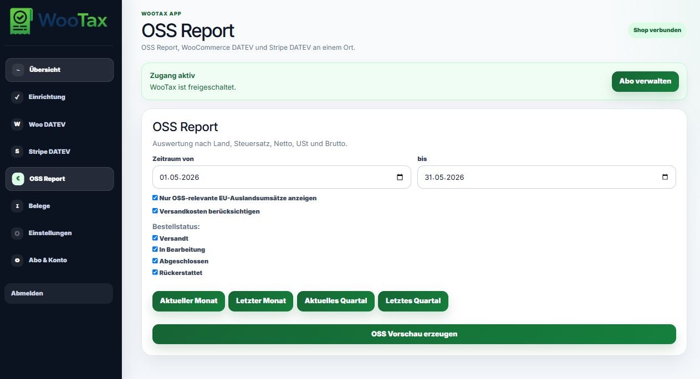Click the Einstellungen gear icon
This screenshot has height=379, width=700.
pos(18,233)
